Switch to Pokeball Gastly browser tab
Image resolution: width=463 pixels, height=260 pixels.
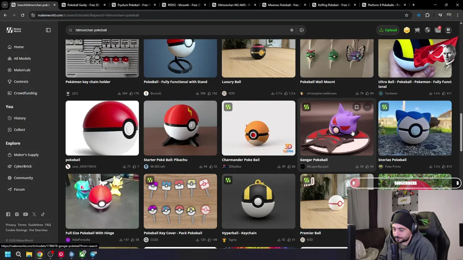click(x=83, y=5)
